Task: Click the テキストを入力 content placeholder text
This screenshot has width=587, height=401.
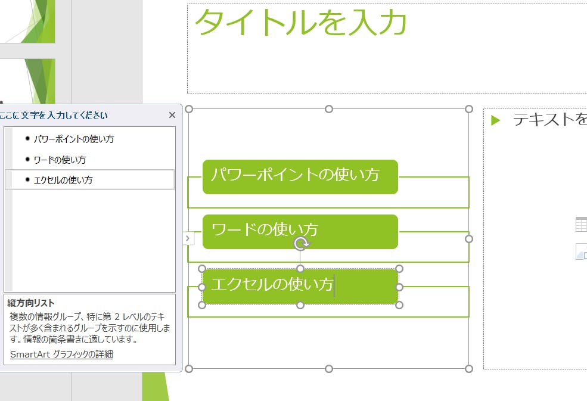Action: [549, 120]
